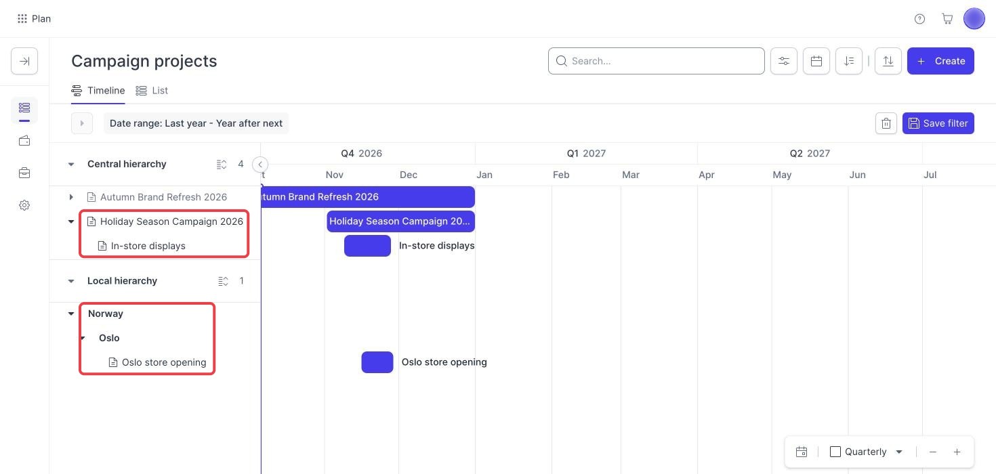Click the Oslo tree label
The width and height of the screenshot is (996, 474).
click(109, 338)
